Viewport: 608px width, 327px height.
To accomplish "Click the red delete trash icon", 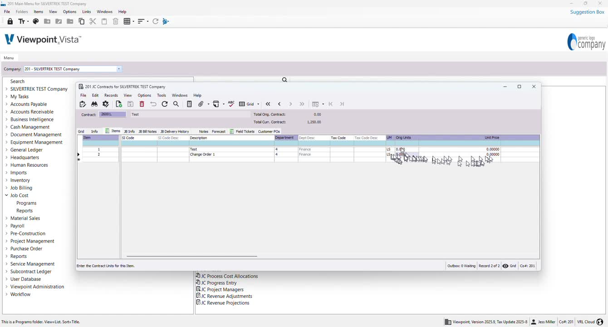I will [x=142, y=104].
